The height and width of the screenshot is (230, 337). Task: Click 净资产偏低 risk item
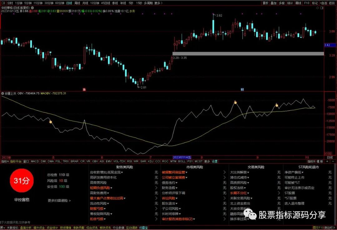click(294, 172)
